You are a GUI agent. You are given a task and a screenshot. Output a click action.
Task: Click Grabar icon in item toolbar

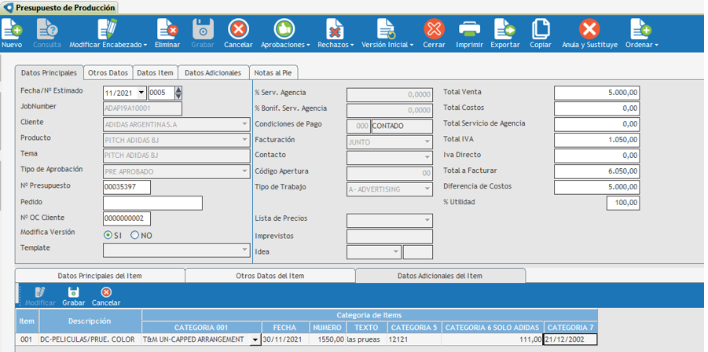[x=73, y=292]
